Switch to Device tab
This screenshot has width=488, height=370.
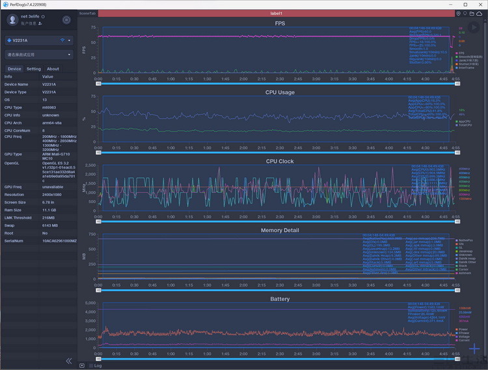point(14,69)
